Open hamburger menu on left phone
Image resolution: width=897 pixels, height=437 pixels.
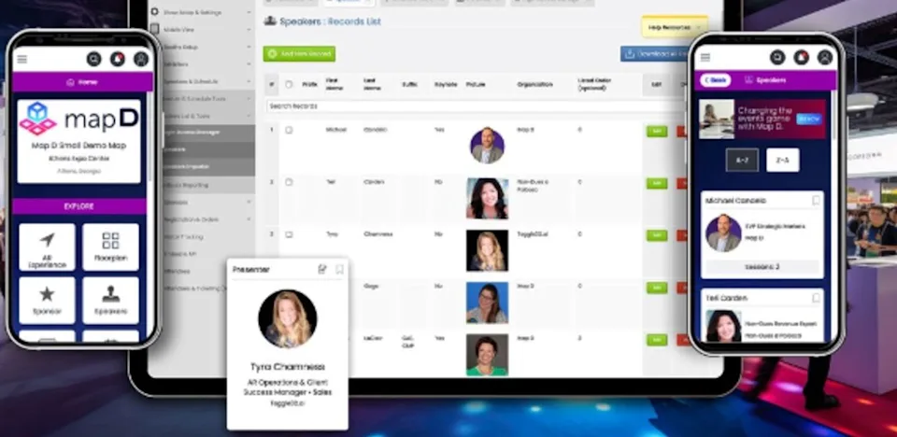(22, 59)
